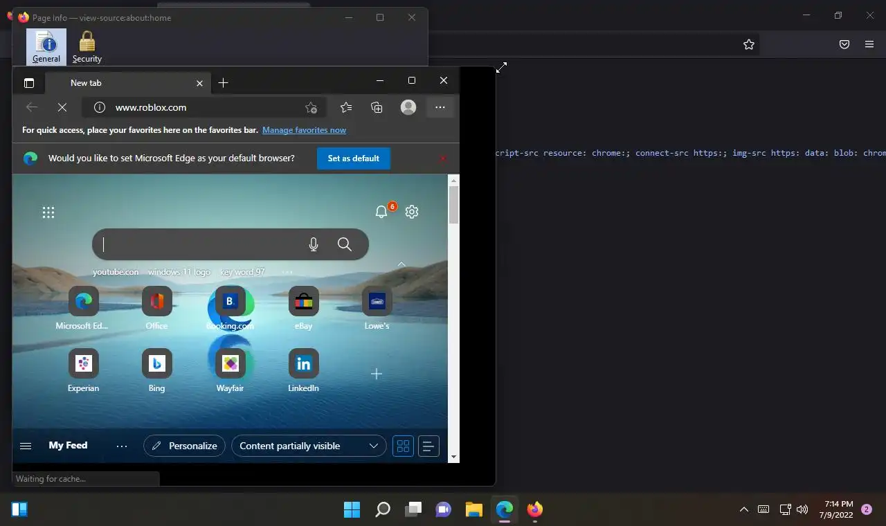886x526 pixels.
Task: Expand the Content partially visible dropdown
Action: pyautogui.click(x=309, y=446)
